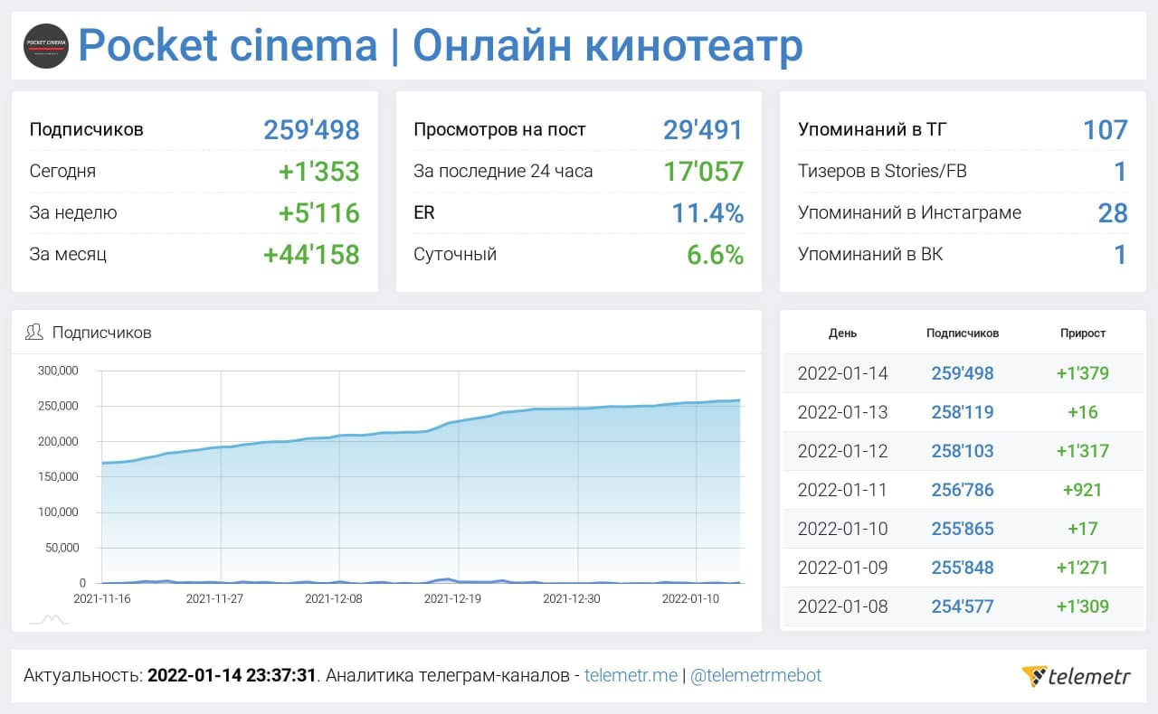Click the Telemetr logo in the footer
1158x714 pixels.
click(x=1077, y=676)
